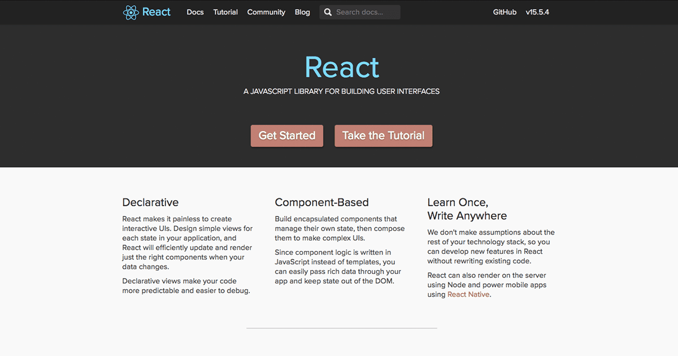The width and height of the screenshot is (678, 356).
Task: Click the v15.5.4 version link
Action: (537, 12)
